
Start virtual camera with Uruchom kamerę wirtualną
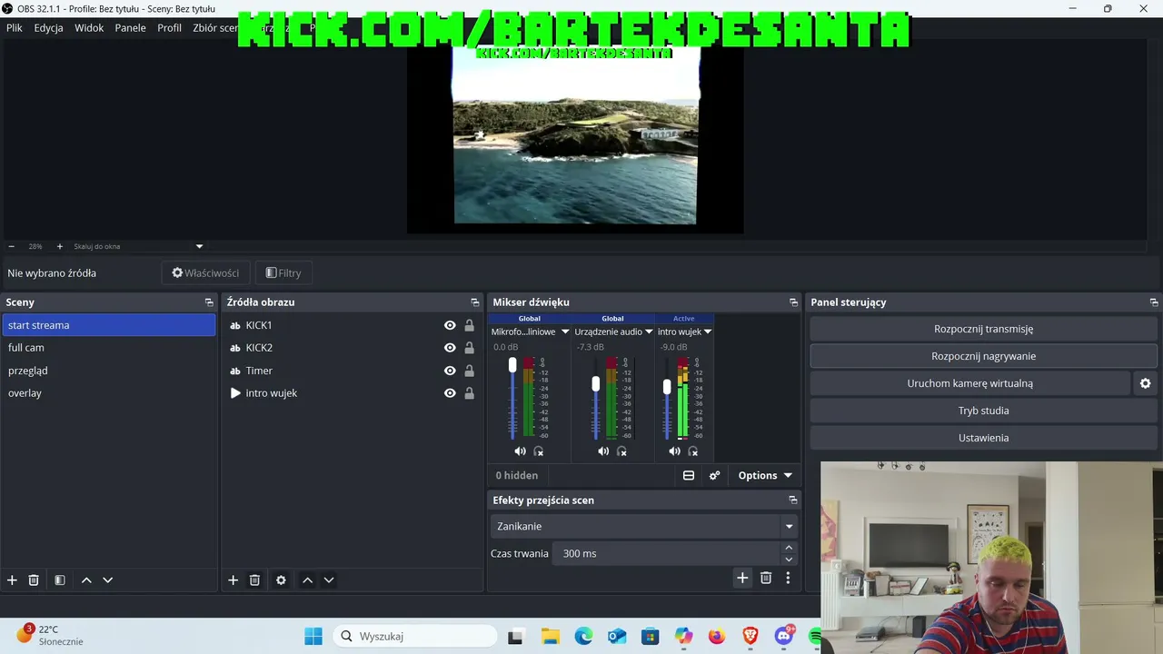(x=970, y=383)
